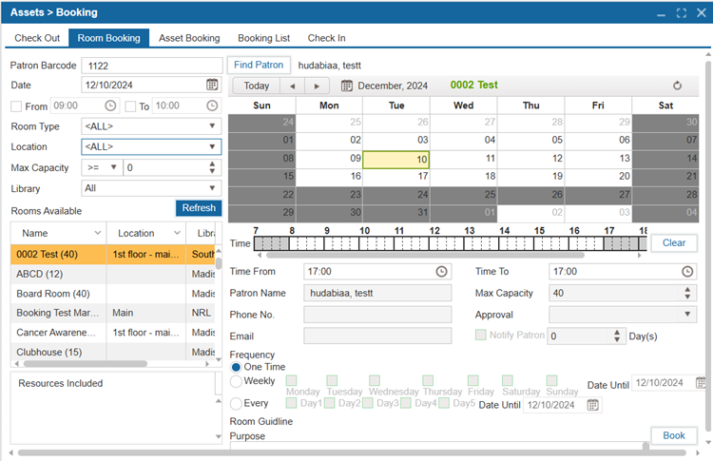Open the Name column header menu
Image resolution: width=713 pixels, height=461 pixels.
click(x=97, y=233)
